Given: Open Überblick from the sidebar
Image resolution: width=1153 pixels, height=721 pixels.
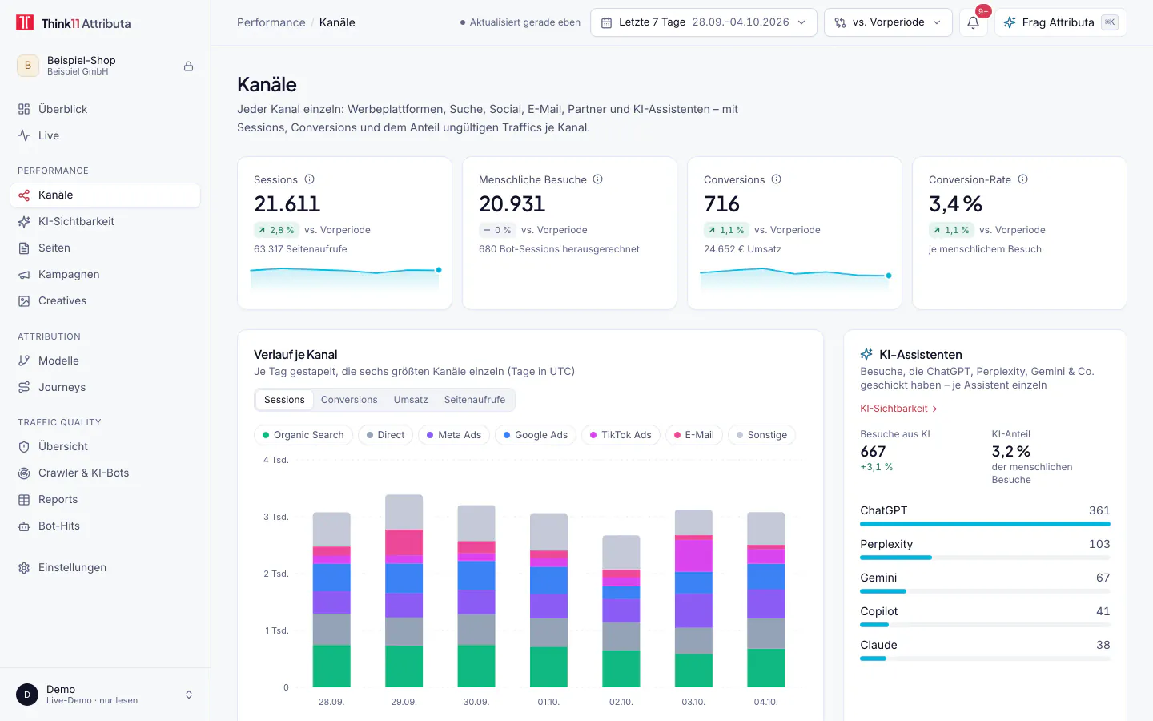Looking at the screenshot, I should (x=105, y=109).
